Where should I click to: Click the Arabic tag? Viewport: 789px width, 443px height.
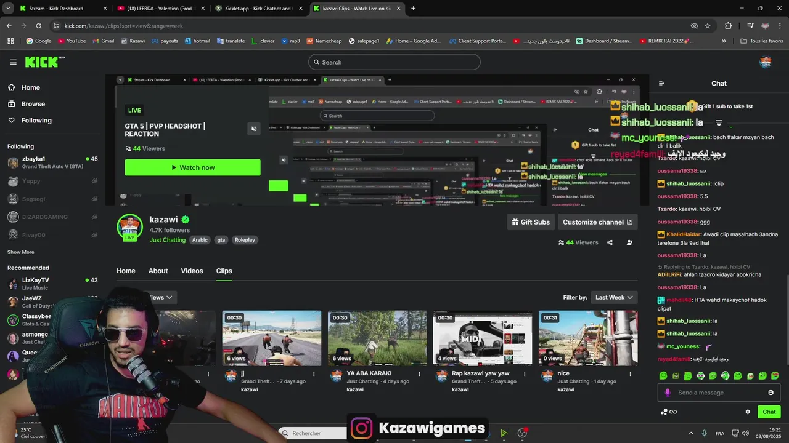(x=200, y=240)
